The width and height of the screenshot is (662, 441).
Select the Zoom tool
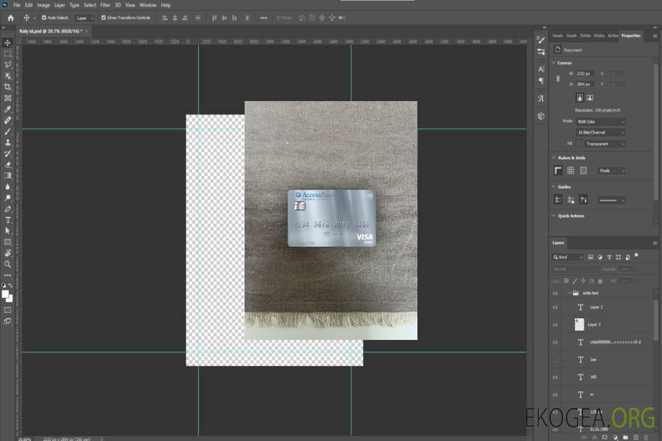[x=7, y=264]
